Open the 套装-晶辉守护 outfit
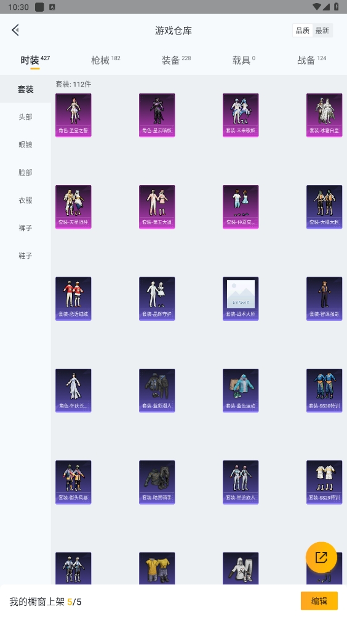Screen dimensions: 347x617 pyautogui.click(x=157, y=299)
